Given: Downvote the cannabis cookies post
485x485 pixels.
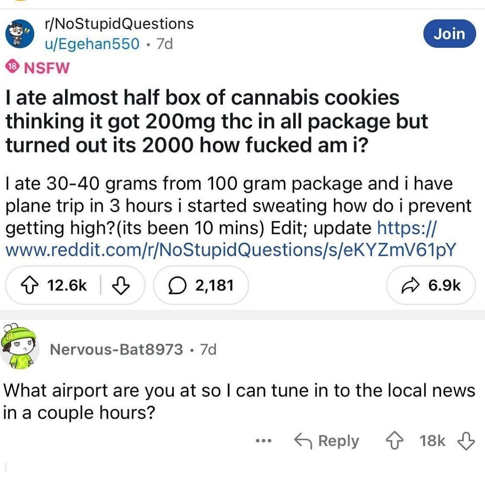Looking at the screenshot, I should [x=121, y=285].
